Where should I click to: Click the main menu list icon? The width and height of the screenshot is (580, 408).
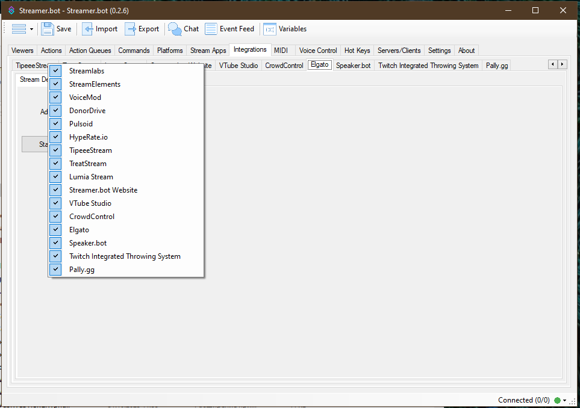pos(19,29)
